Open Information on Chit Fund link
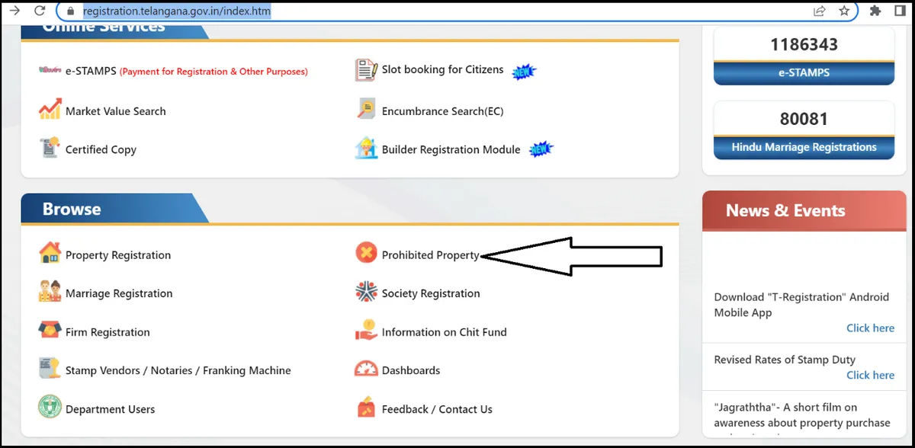Image resolution: width=915 pixels, height=448 pixels. 444,332
